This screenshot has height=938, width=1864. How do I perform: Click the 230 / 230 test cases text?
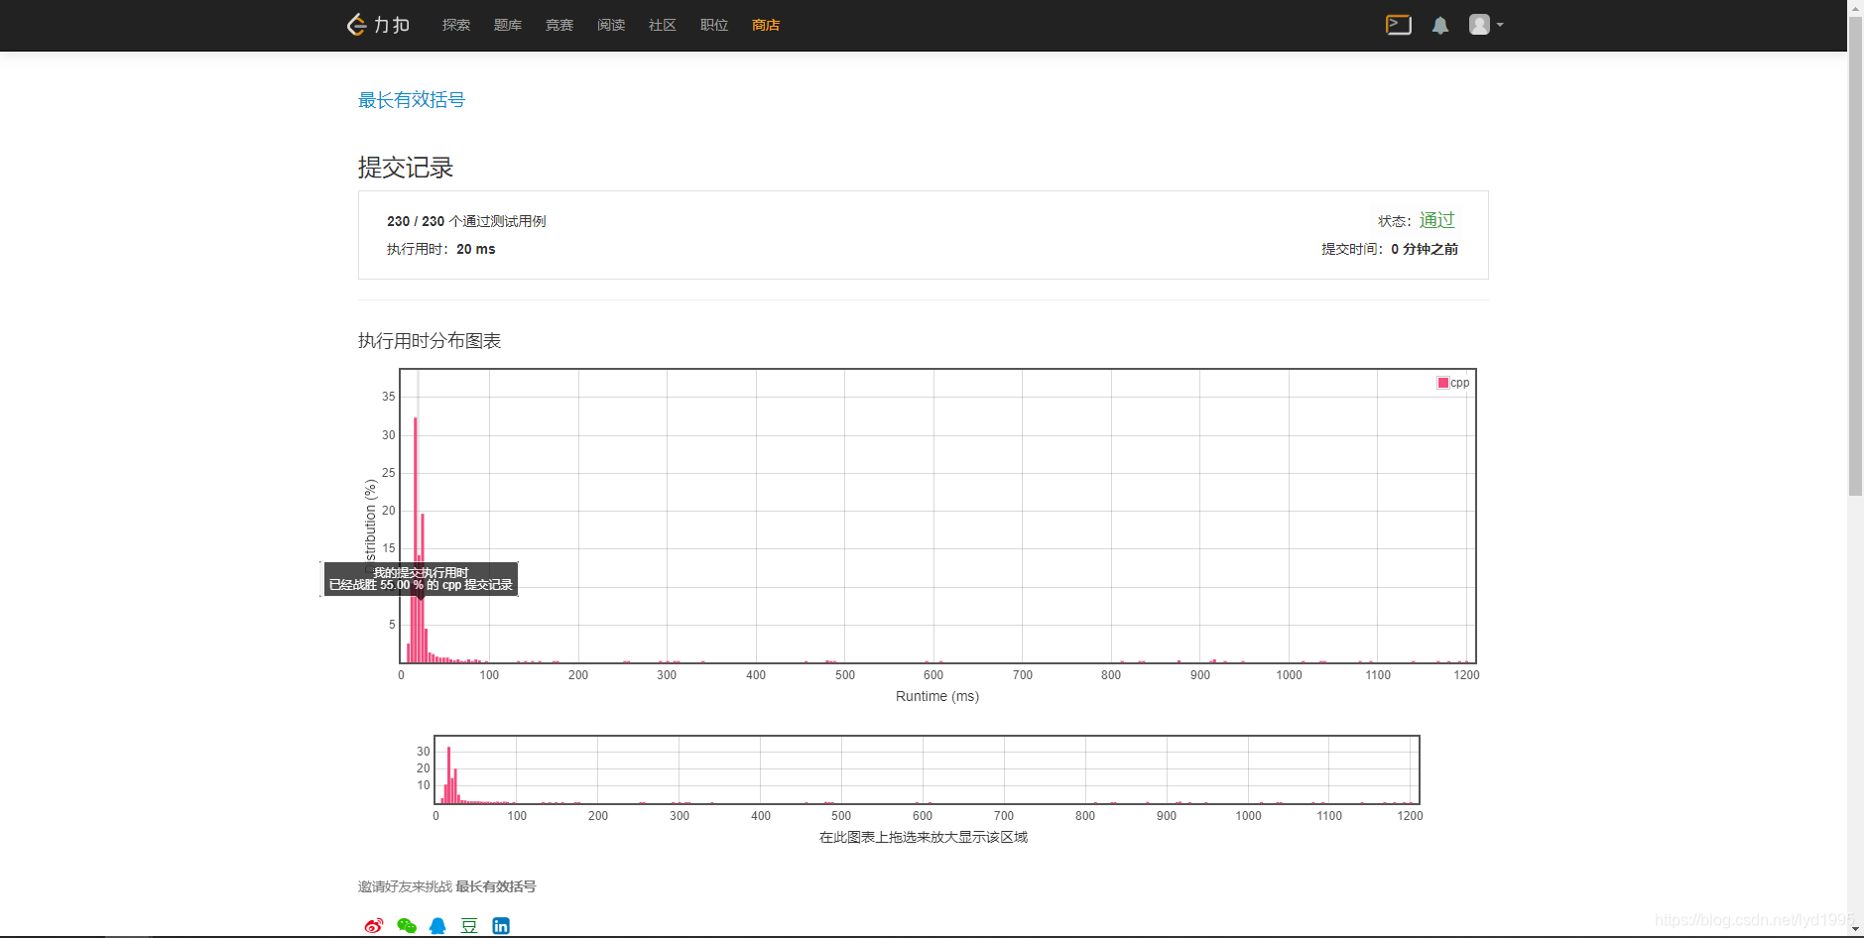tap(466, 221)
